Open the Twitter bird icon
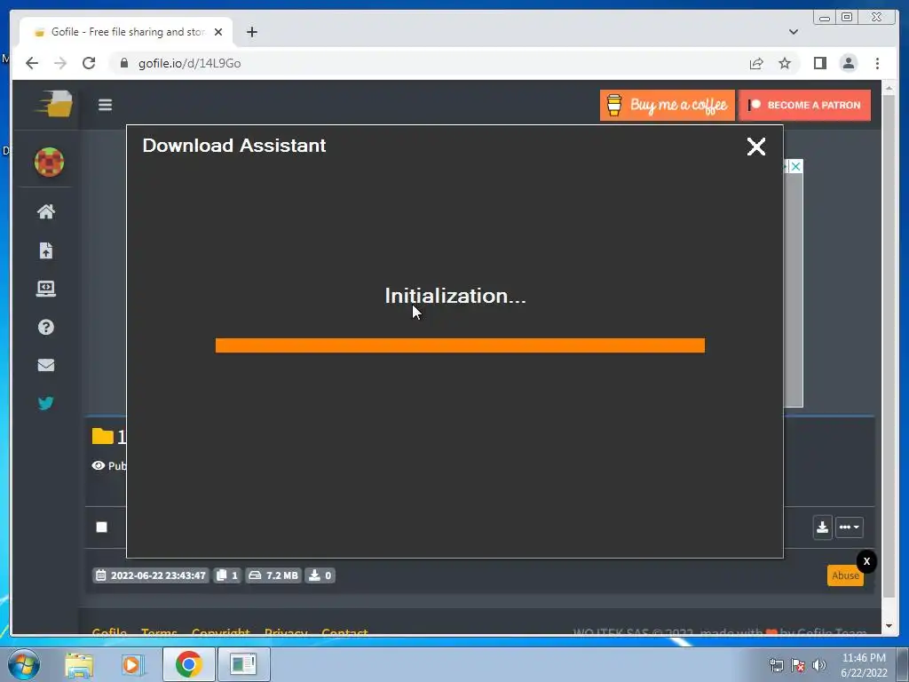Viewport: 909px width, 682px height. (46, 403)
